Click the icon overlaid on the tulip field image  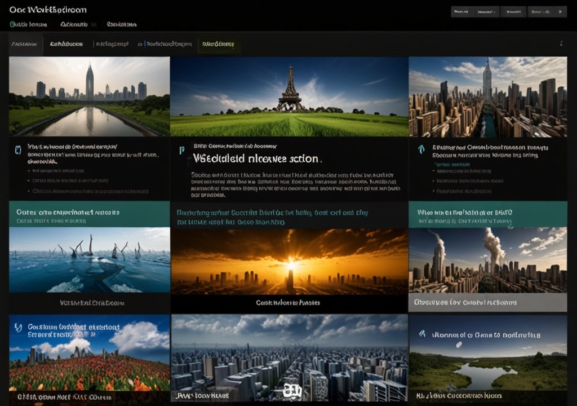tap(18, 327)
